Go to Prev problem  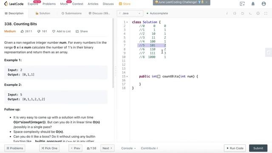(x=76, y=148)
